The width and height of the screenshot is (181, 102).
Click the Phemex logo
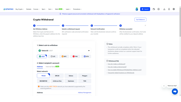9,9
